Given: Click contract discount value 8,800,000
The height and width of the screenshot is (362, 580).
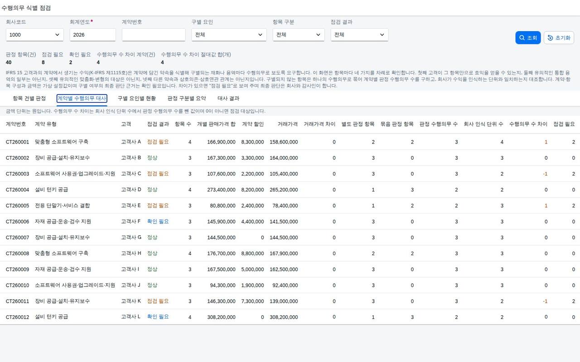Looking at the screenshot, I should click(x=252, y=253).
